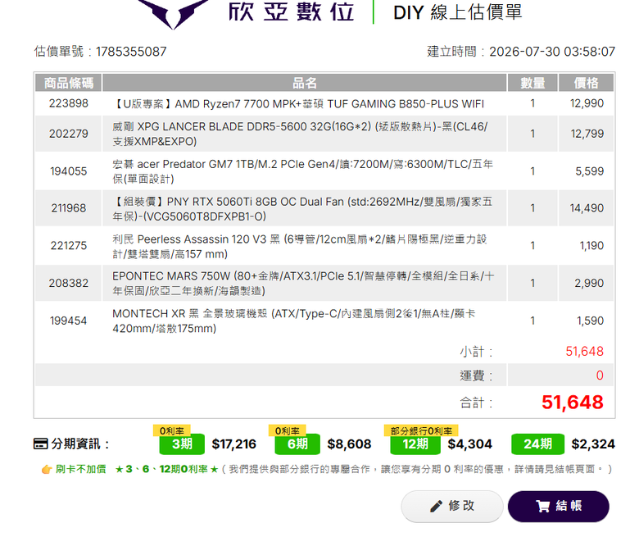Image resolution: width=639 pixels, height=537 pixels.
Task: Select the 3期 installment badge
Action: pyautogui.click(x=182, y=444)
